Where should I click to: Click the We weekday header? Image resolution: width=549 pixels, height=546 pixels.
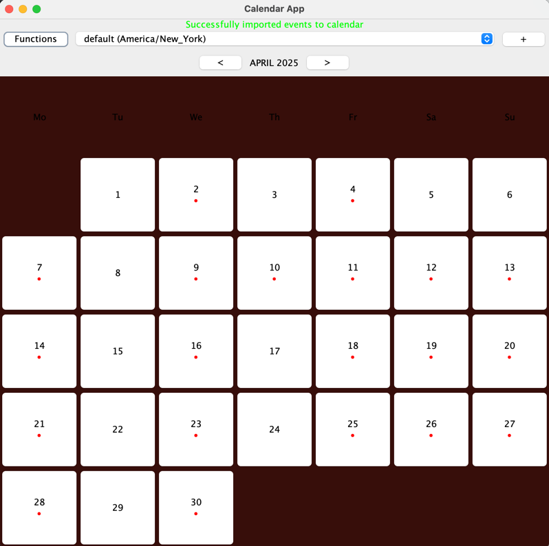(196, 117)
